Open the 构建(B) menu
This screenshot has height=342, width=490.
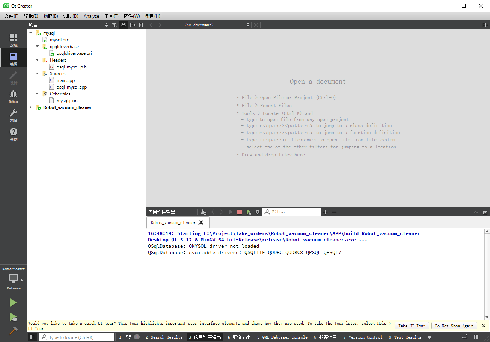point(51,16)
